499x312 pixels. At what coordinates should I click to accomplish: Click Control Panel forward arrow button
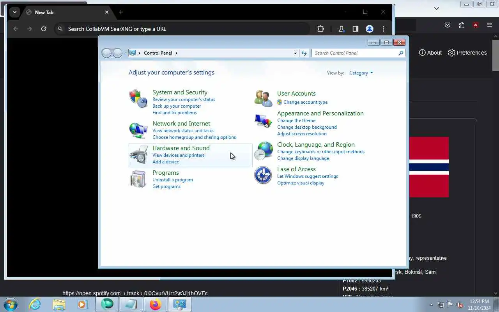pos(117,53)
